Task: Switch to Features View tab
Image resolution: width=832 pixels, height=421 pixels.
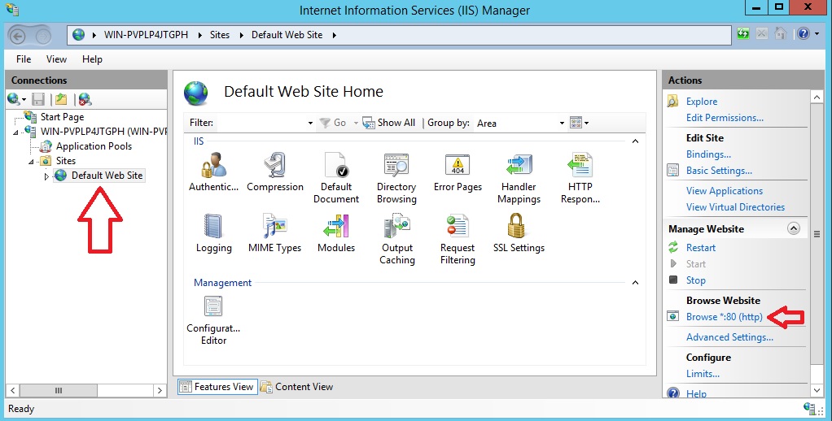Action: pos(217,387)
